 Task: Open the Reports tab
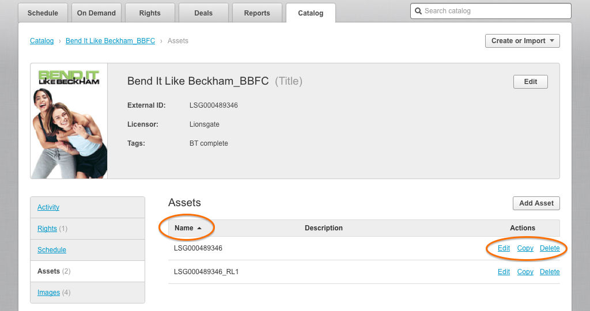pos(257,13)
